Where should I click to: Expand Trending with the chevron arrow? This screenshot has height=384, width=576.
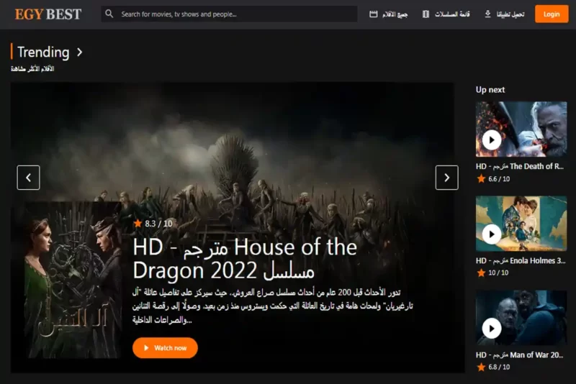tap(80, 52)
